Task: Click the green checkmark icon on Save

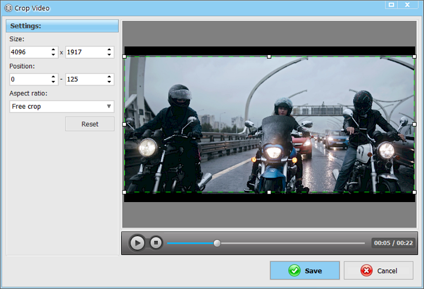Action: 294,271
